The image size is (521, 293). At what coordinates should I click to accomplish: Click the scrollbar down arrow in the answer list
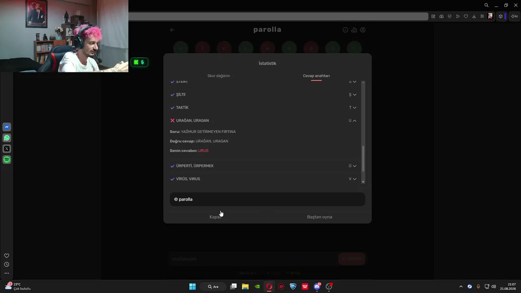[363, 181]
